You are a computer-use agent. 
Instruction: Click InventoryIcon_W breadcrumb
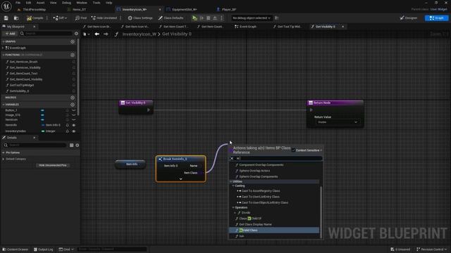coord(140,34)
